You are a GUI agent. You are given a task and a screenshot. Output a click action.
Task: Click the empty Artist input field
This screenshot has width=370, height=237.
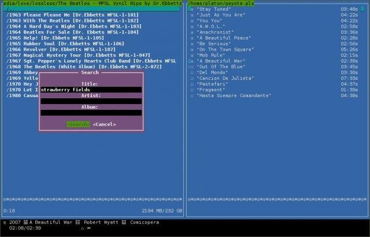91,101
